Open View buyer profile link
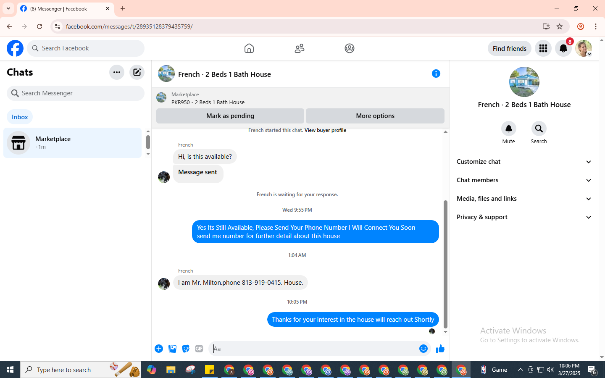The width and height of the screenshot is (605, 378). (x=325, y=130)
